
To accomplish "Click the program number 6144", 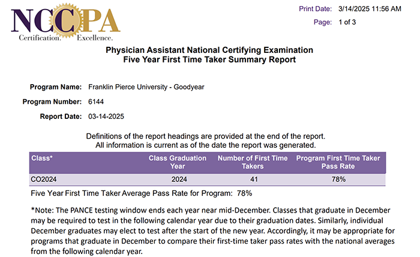I will tap(96, 101).
